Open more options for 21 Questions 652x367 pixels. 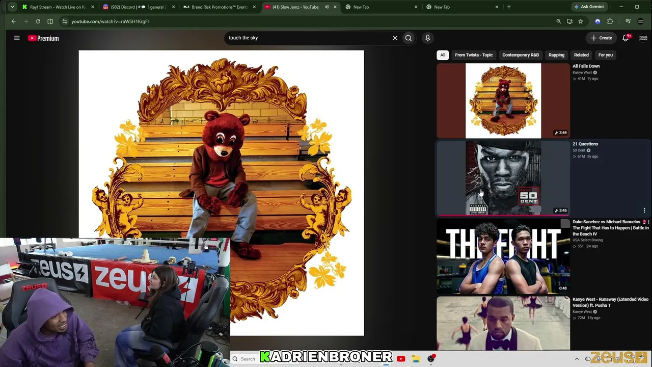[x=644, y=211]
